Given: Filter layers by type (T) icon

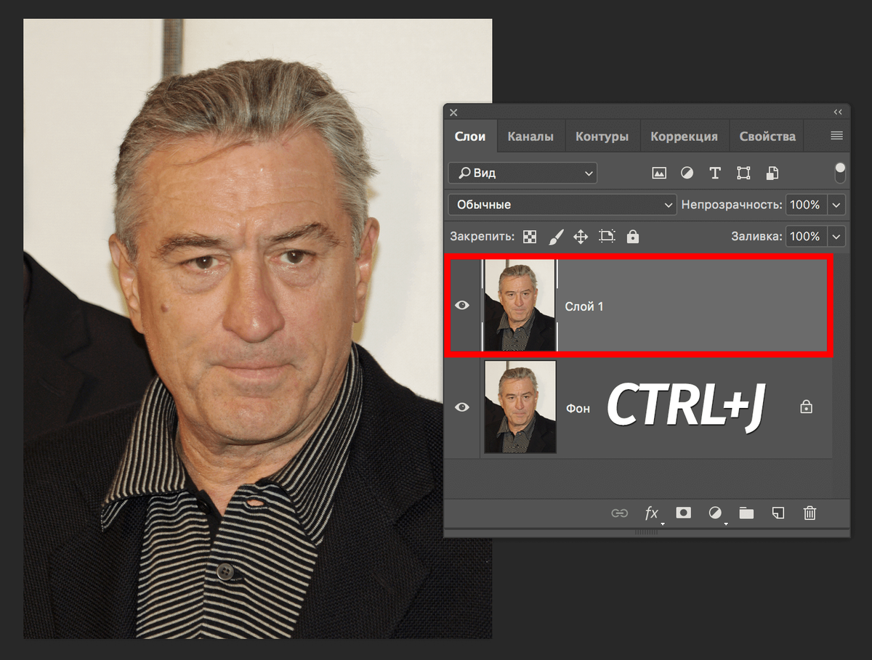Looking at the screenshot, I should pos(715,173).
